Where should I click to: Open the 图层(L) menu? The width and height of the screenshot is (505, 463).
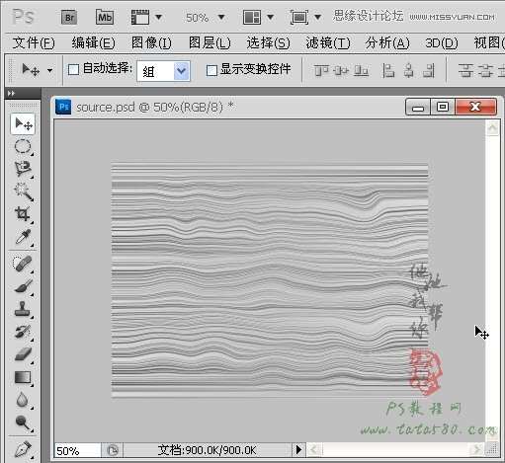pos(210,43)
